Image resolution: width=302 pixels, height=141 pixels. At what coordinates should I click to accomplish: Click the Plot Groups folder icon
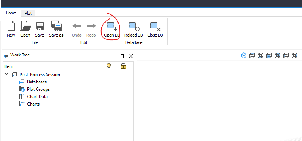(21, 89)
